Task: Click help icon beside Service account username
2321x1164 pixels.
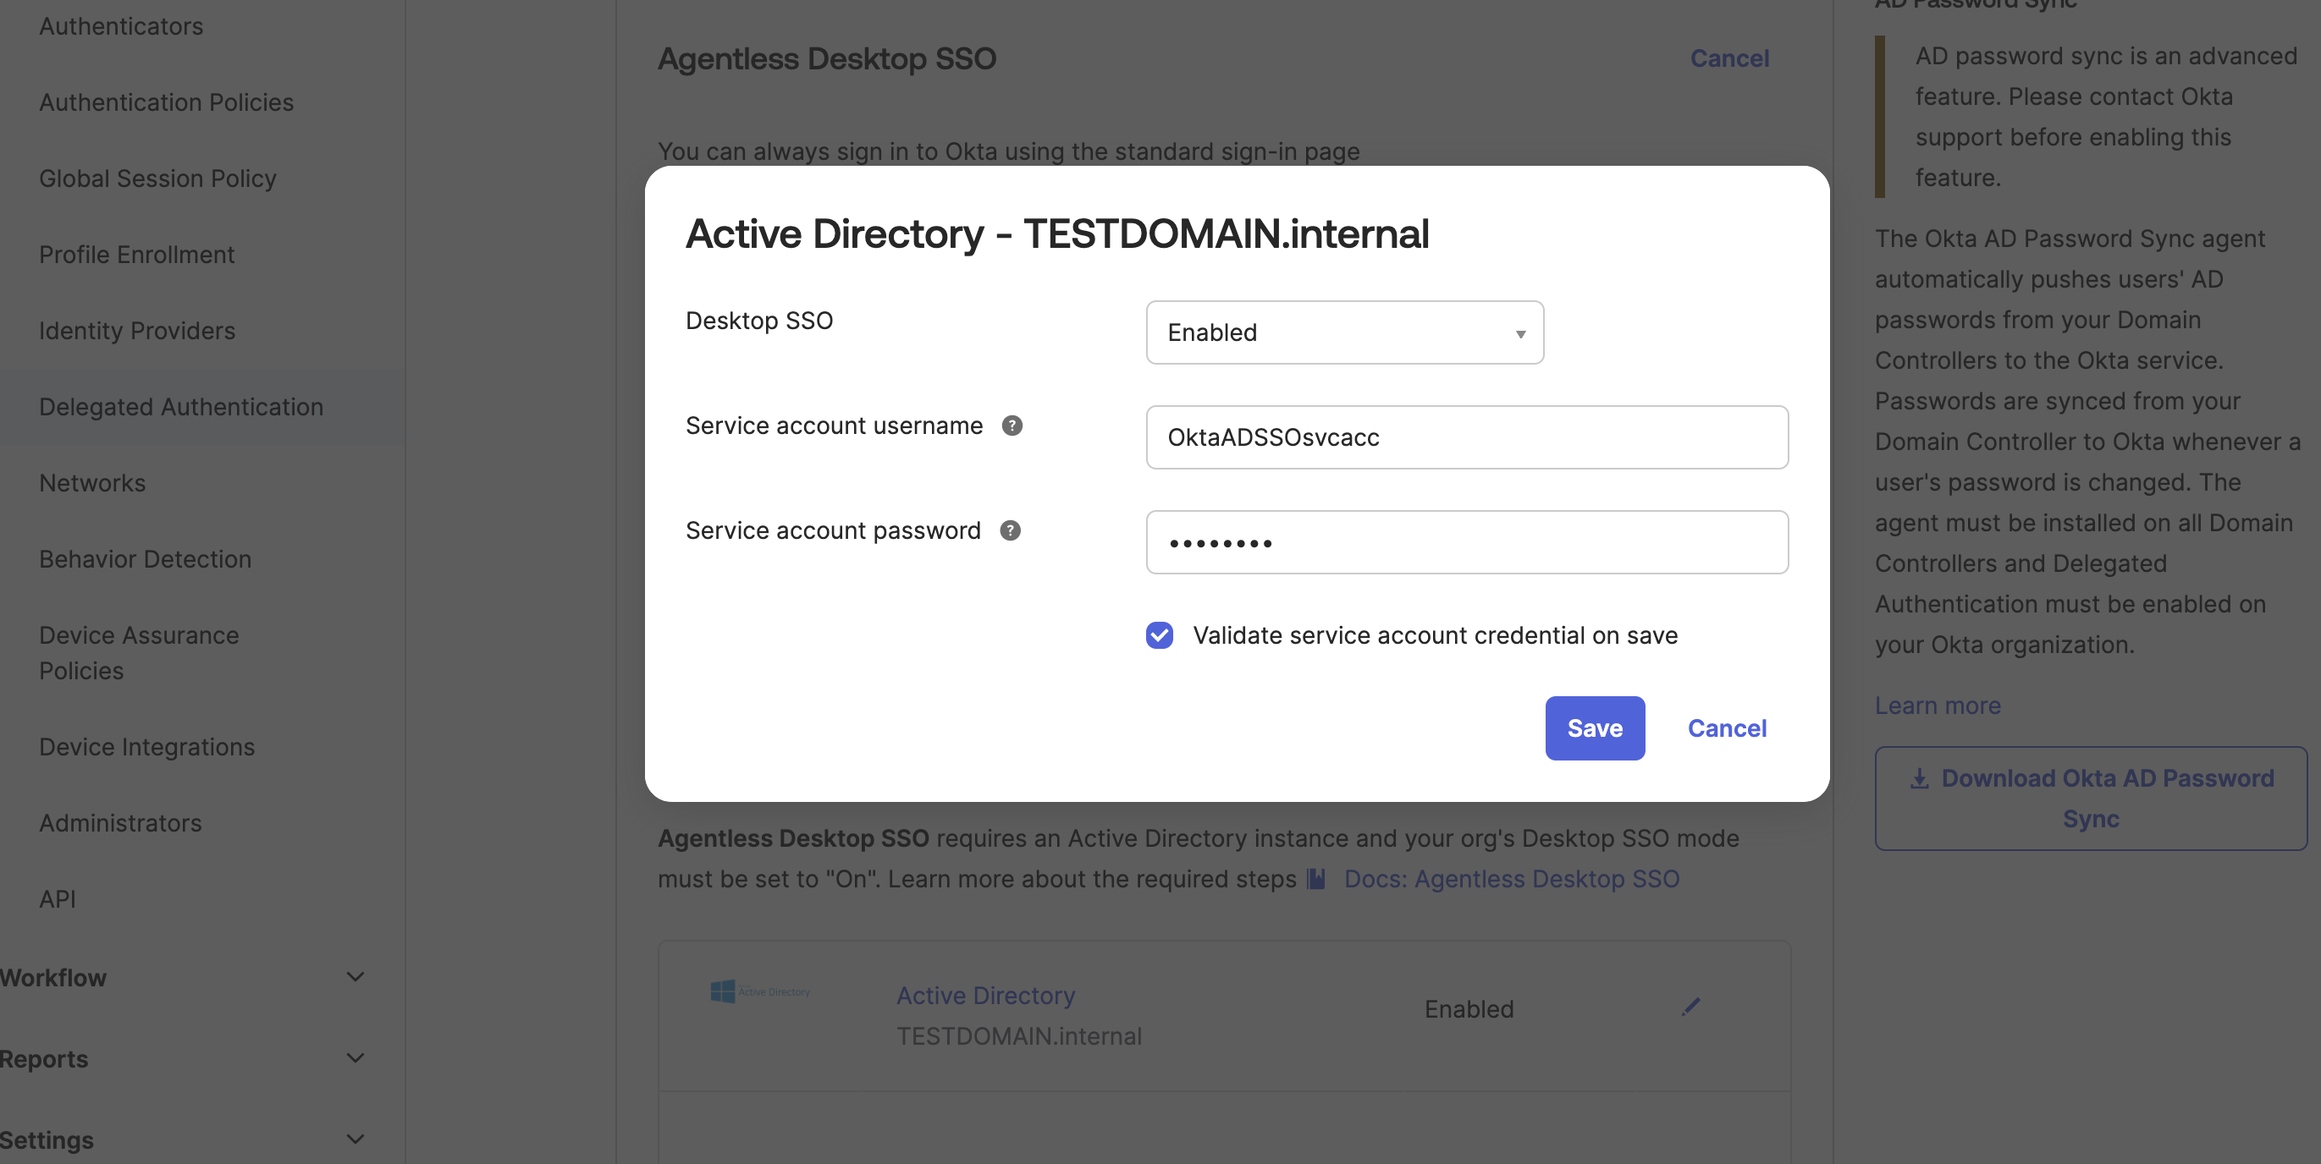Action: (x=1012, y=426)
